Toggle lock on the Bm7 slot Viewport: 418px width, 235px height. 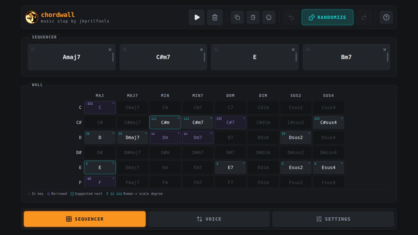(308, 50)
